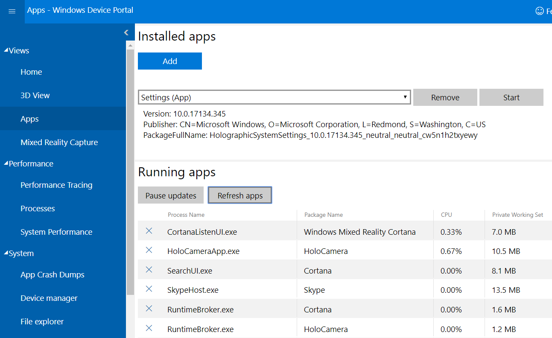Click the PackageFullName details line

tap(310, 135)
